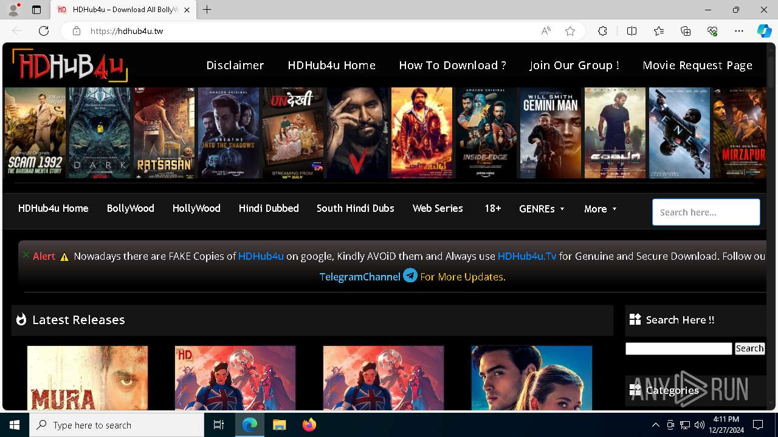Open the notification center icon

click(758, 425)
